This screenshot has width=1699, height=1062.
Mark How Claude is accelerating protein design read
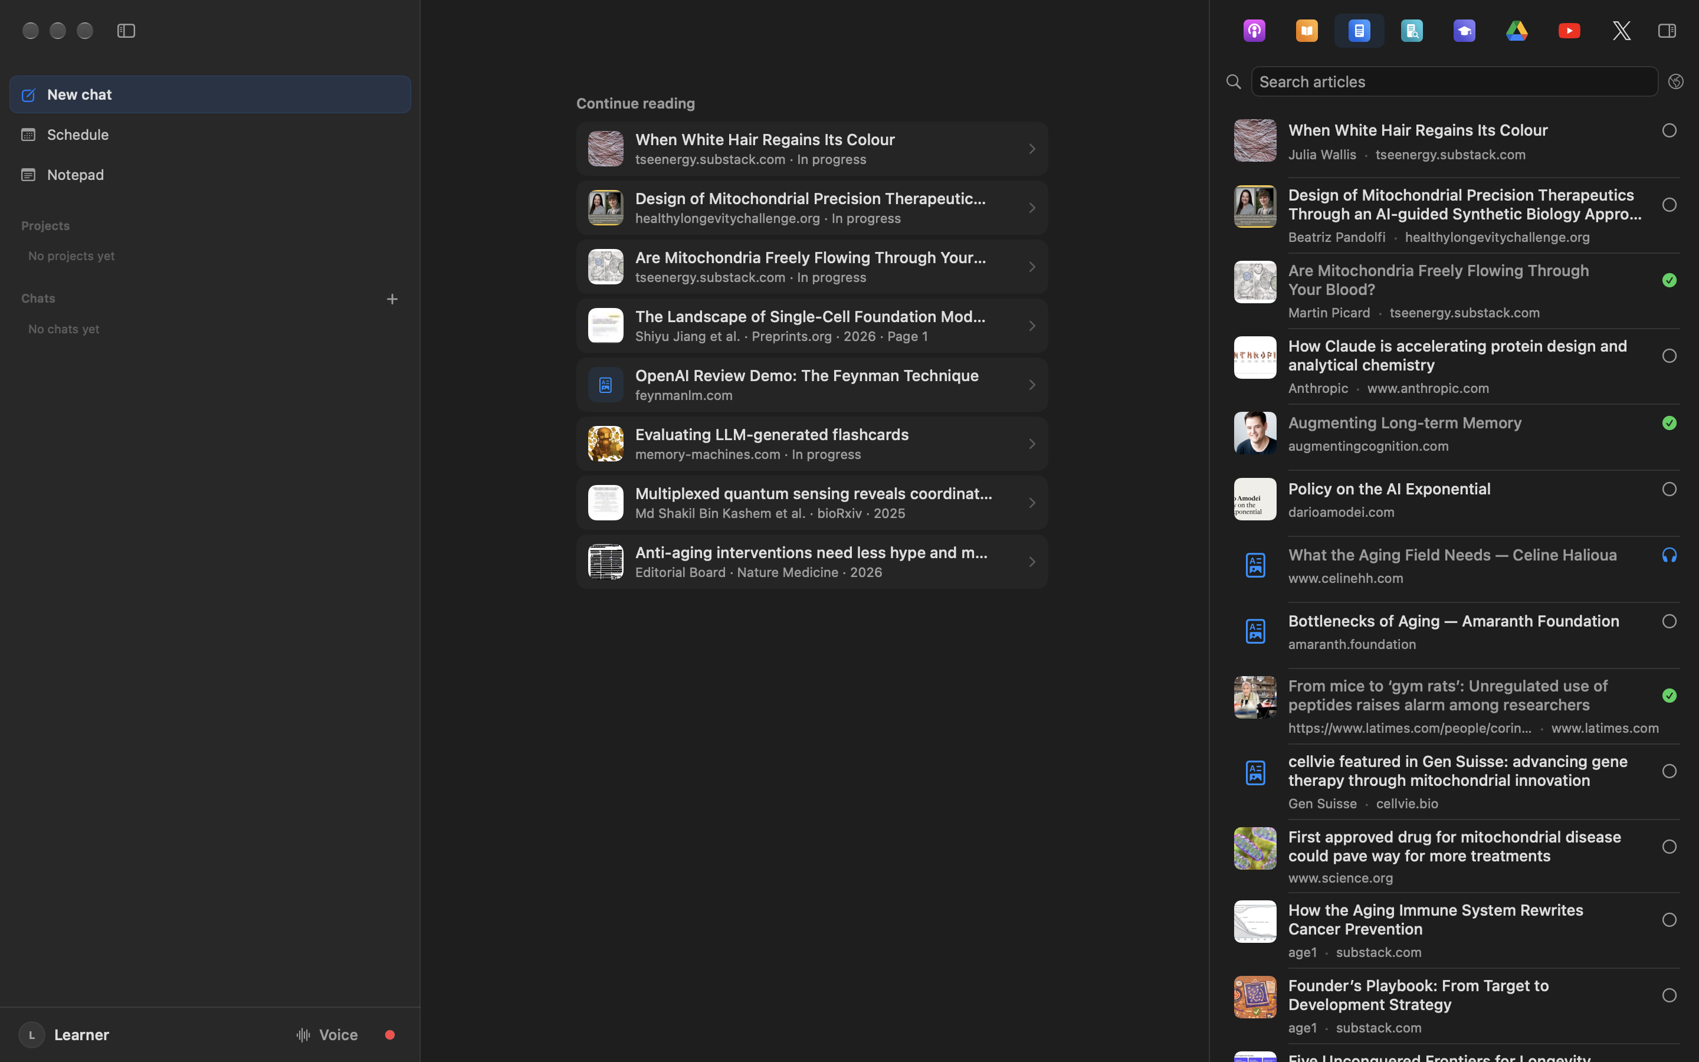[1669, 356]
